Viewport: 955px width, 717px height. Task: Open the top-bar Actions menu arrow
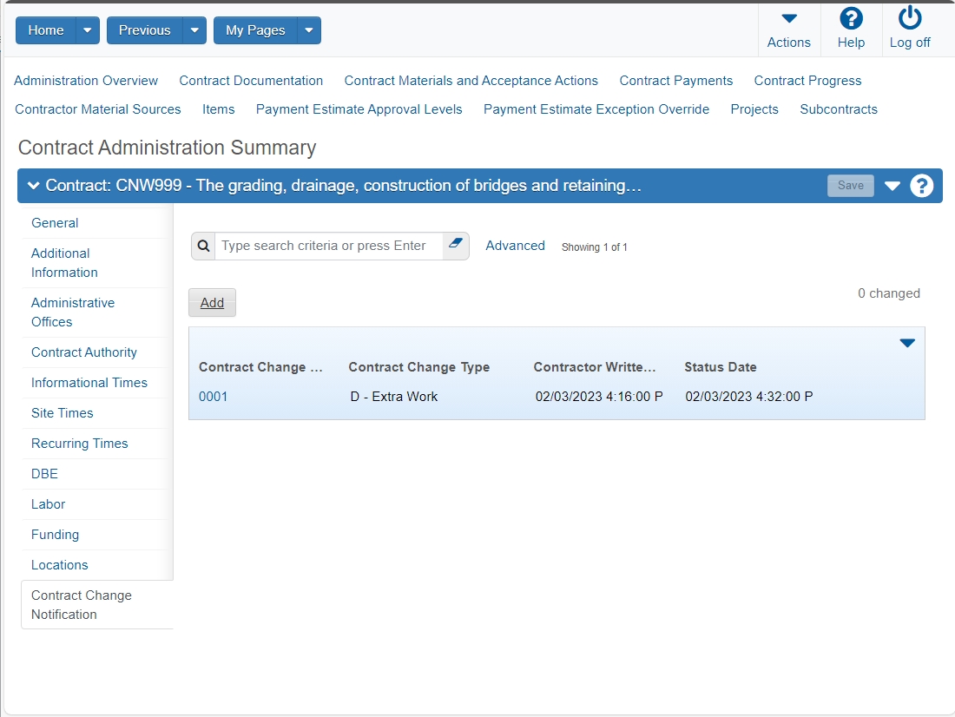(x=788, y=19)
